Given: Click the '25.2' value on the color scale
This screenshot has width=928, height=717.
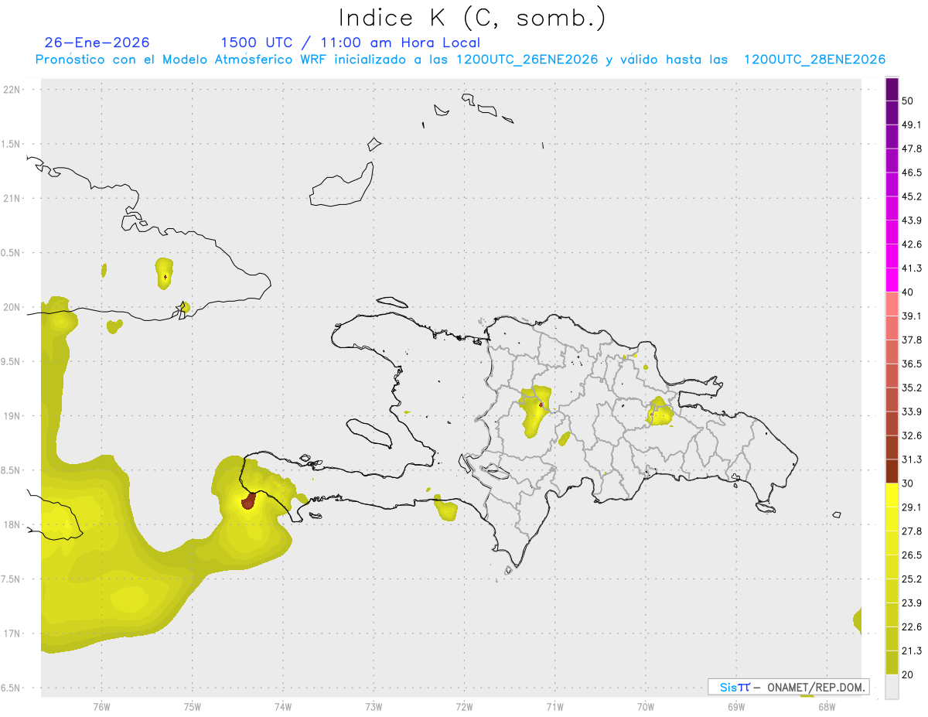Looking at the screenshot, I should [x=912, y=579].
